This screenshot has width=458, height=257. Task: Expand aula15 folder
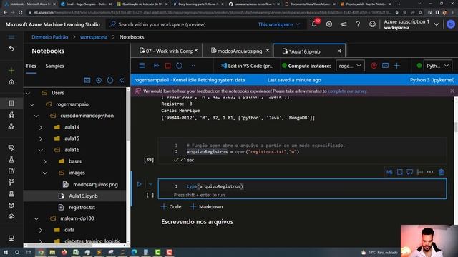(41, 138)
